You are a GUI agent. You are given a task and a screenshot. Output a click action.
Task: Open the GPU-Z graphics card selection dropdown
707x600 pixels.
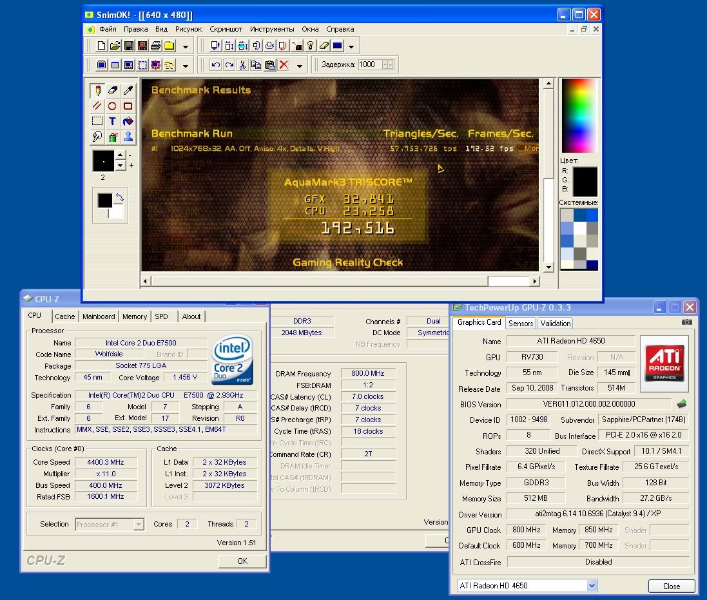coord(592,586)
